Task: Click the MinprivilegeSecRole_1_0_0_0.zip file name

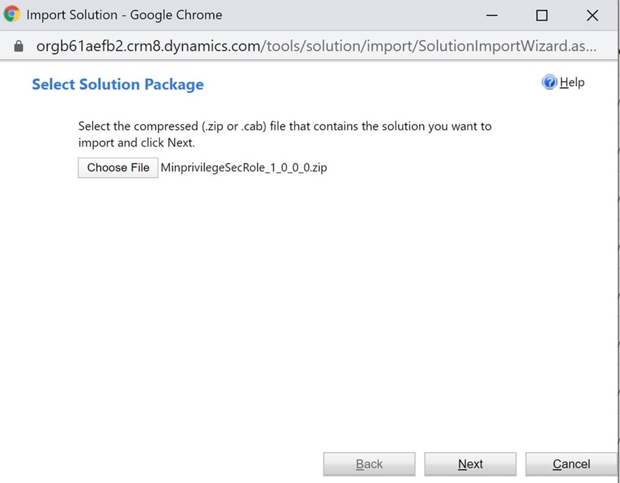Action: click(244, 168)
